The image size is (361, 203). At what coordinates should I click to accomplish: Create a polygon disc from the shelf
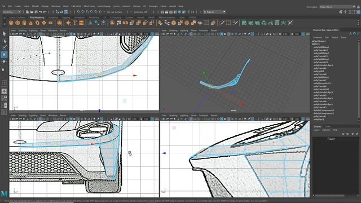pos(51,23)
